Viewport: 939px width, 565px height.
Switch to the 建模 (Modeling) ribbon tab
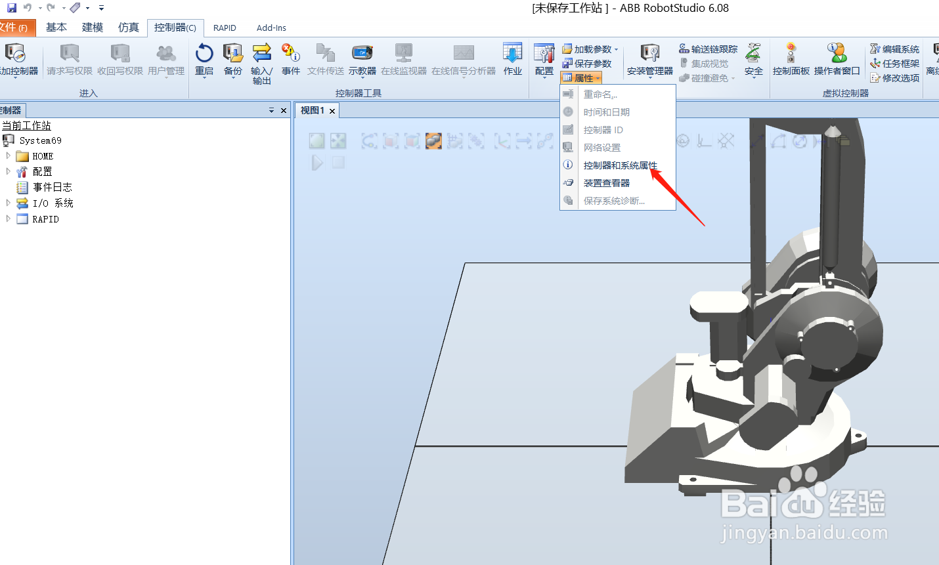click(x=93, y=27)
